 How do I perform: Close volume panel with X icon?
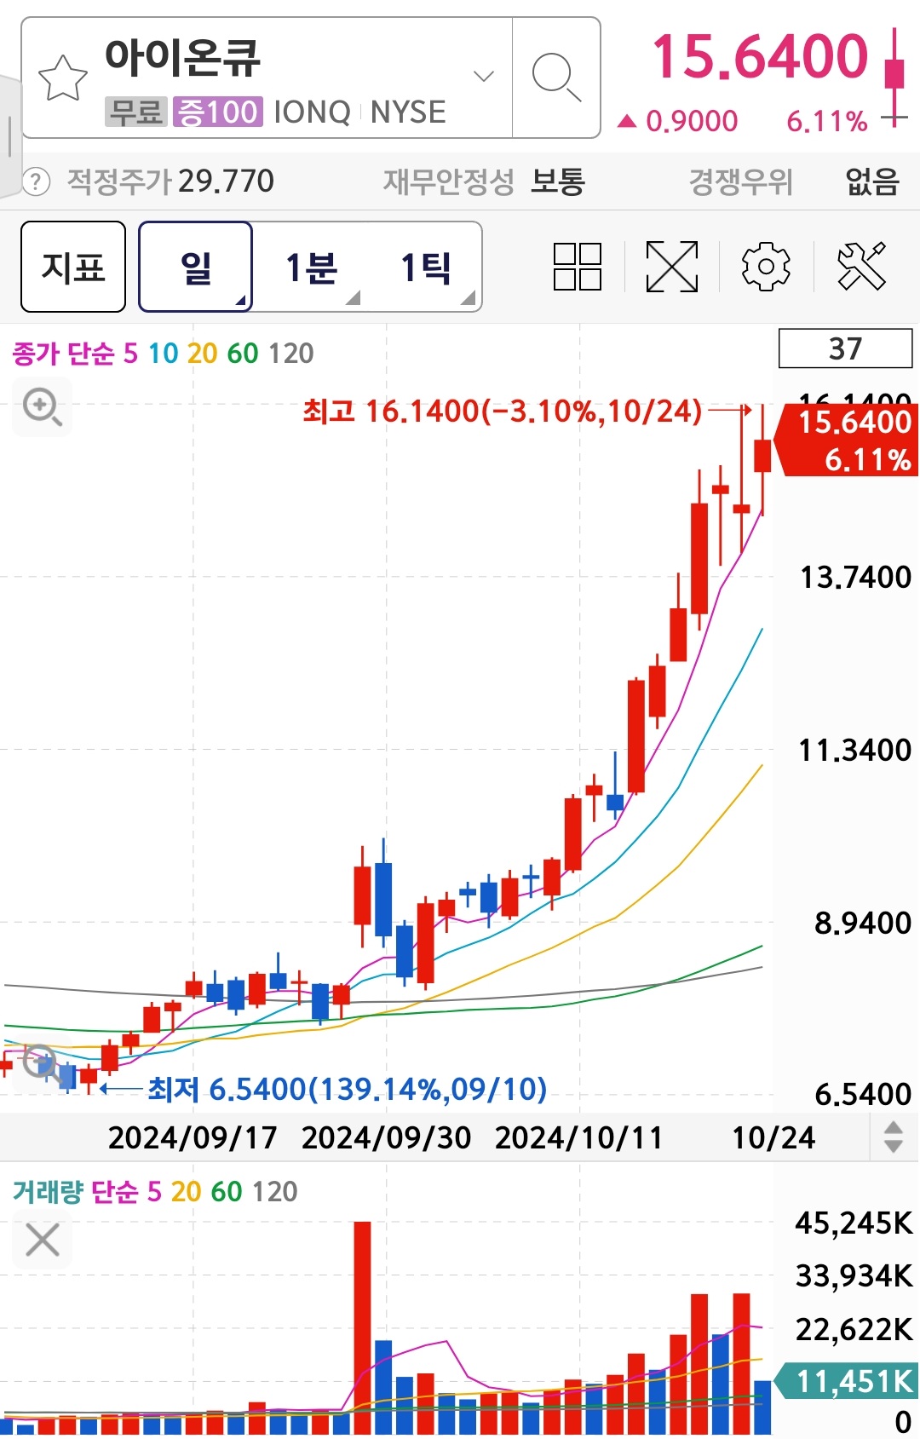[x=43, y=1240]
